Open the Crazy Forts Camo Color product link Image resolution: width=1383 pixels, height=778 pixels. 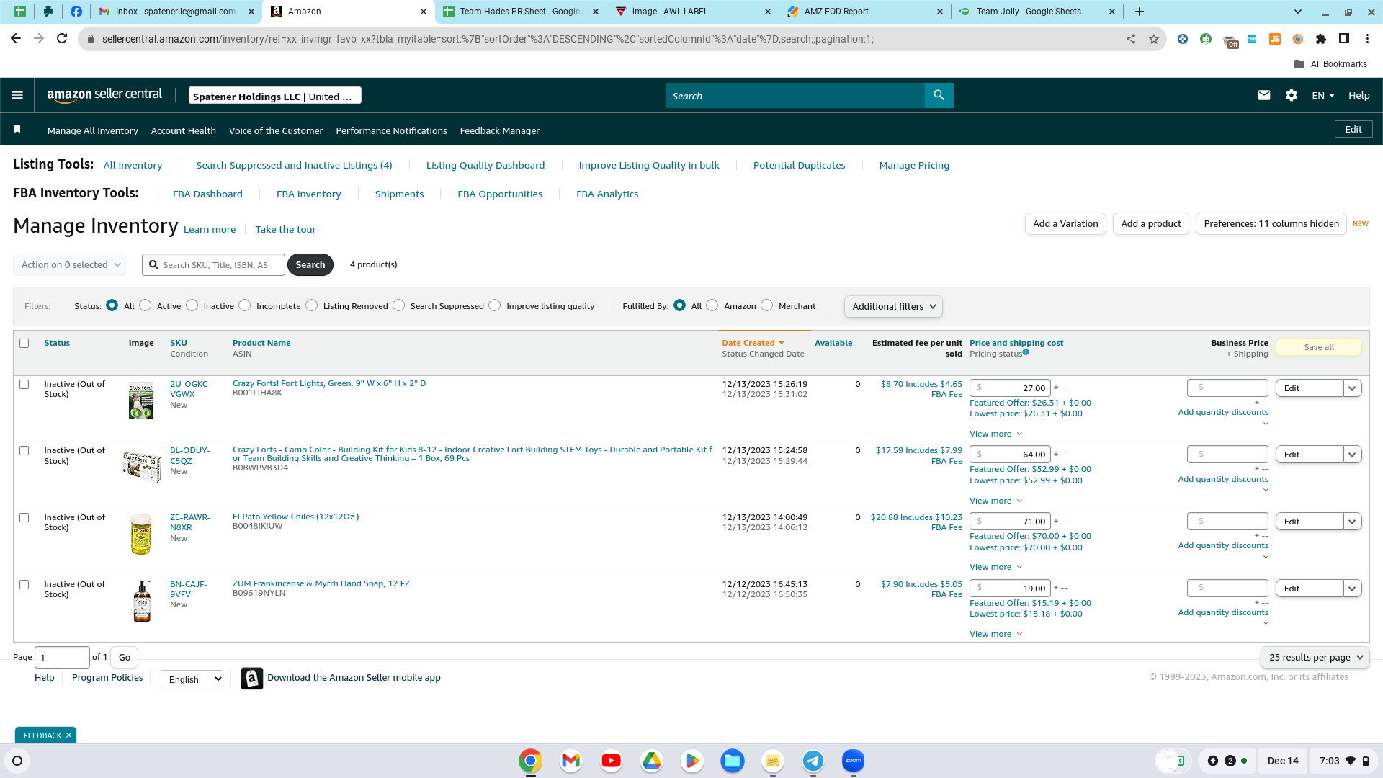pyautogui.click(x=473, y=454)
